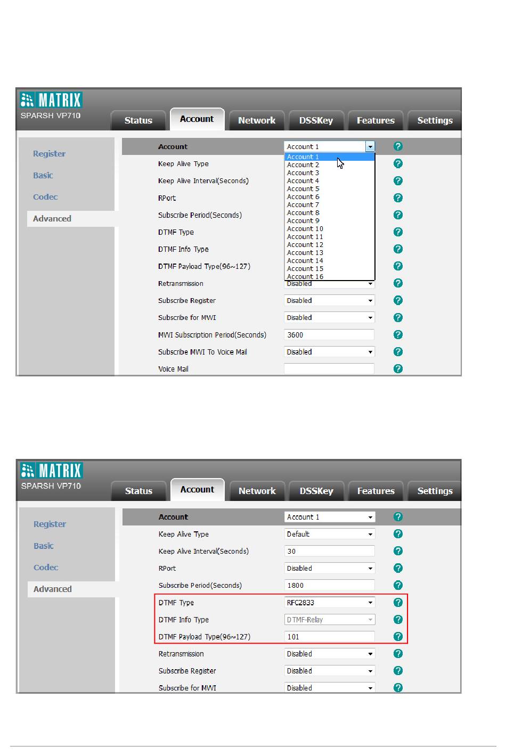Viewport: 506px width, 756px height.
Task: Show Keep Alive Interval help in lower screenshot
Action: pyautogui.click(x=398, y=550)
